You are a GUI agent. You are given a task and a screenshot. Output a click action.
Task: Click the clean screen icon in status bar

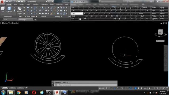[164, 88]
